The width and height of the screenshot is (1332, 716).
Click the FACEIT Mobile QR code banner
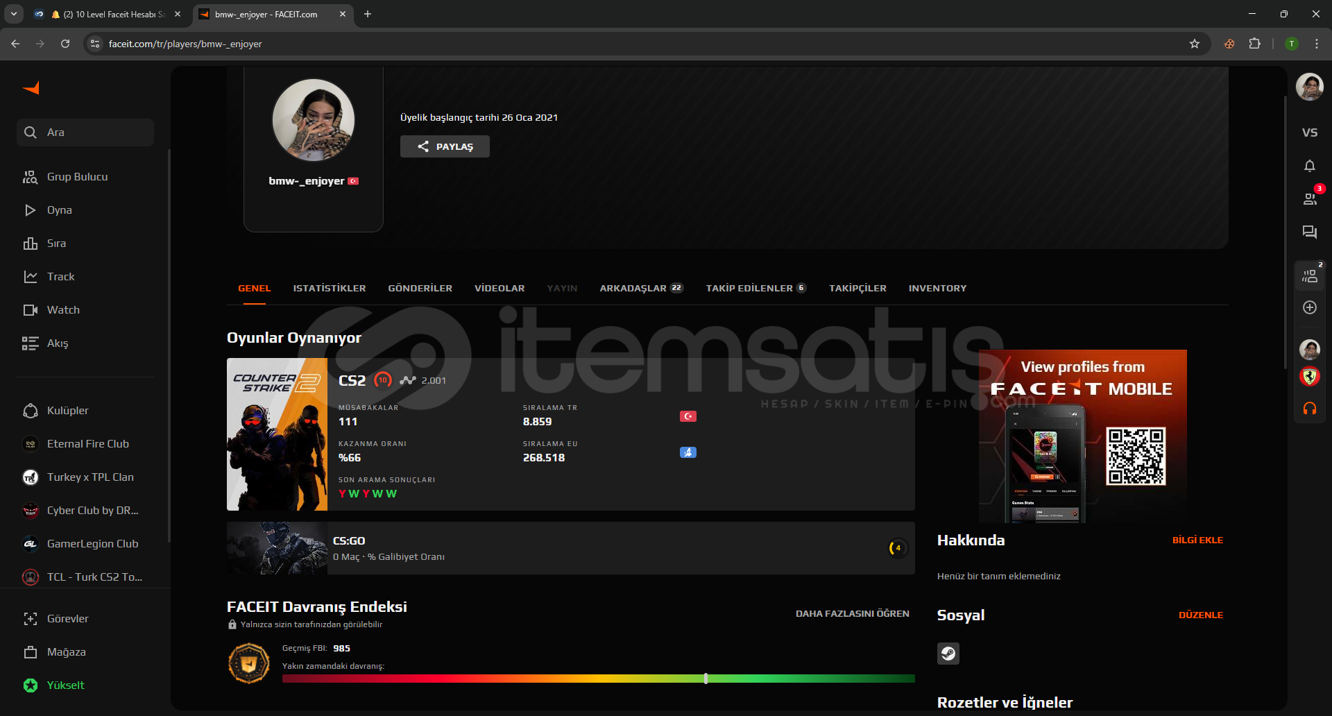tap(1083, 436)
